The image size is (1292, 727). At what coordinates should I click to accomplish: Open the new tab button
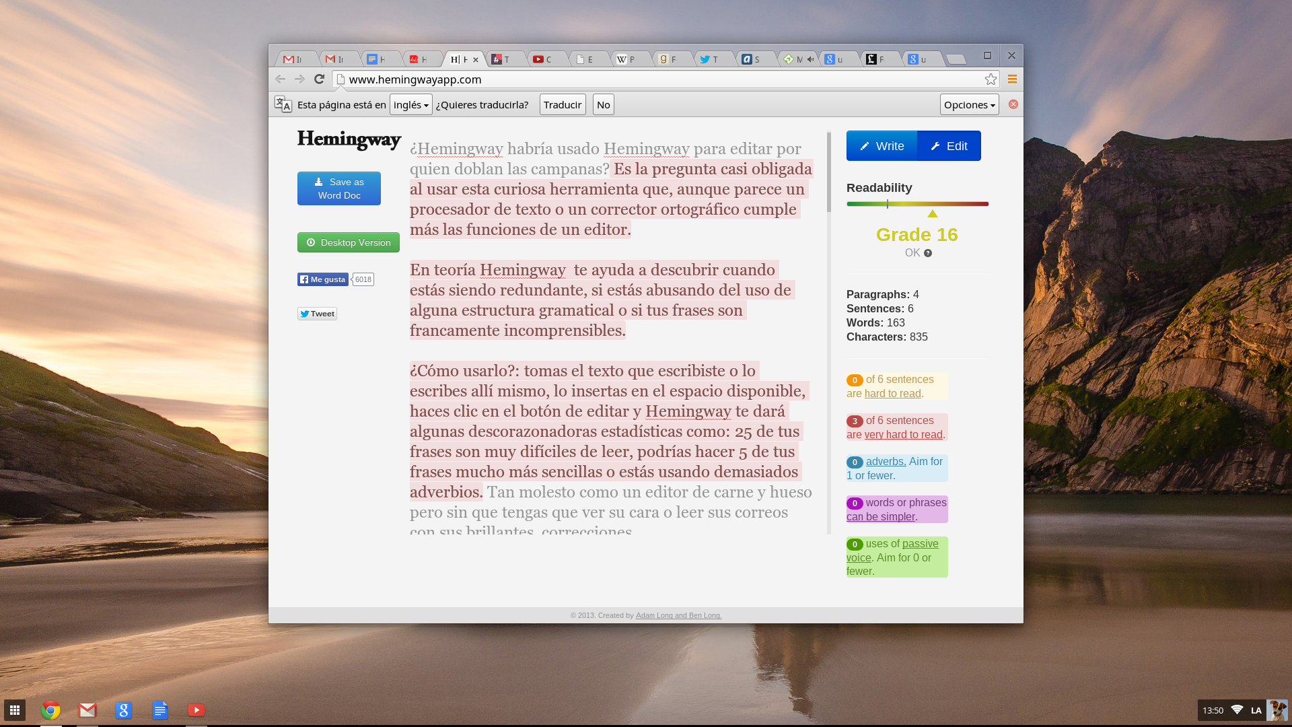tap(956, 59)
